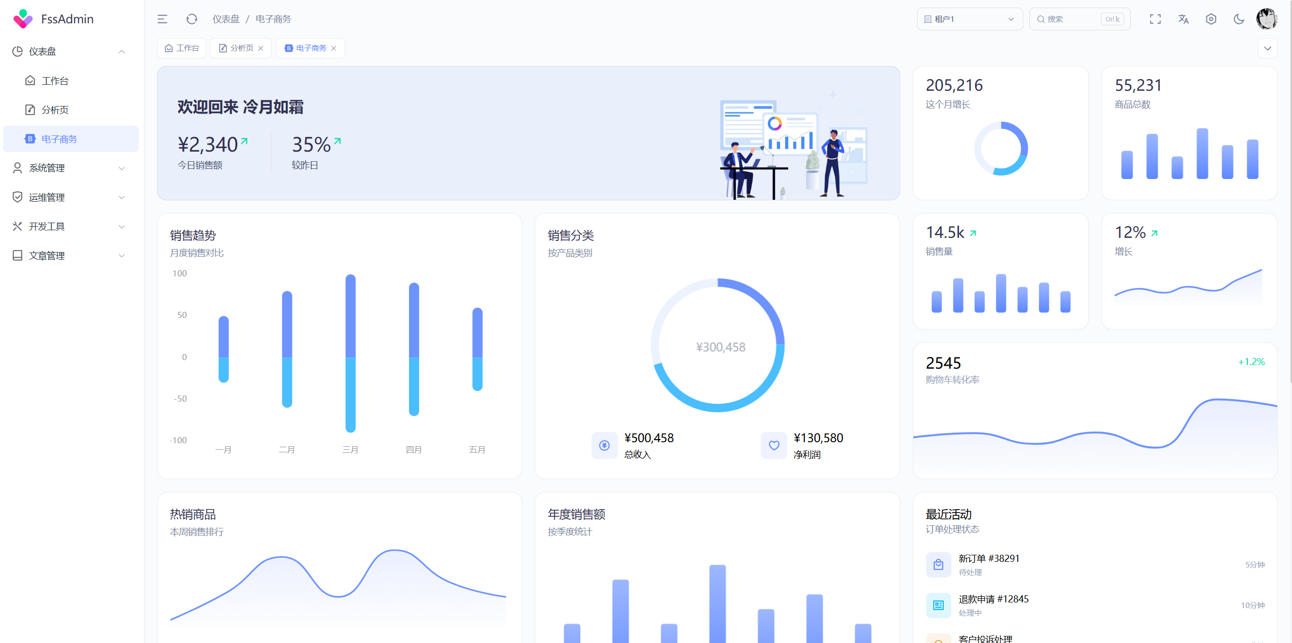Click the refresh page icon
1292x643 pixels.
pyautogui.click(x=191, y=19)
